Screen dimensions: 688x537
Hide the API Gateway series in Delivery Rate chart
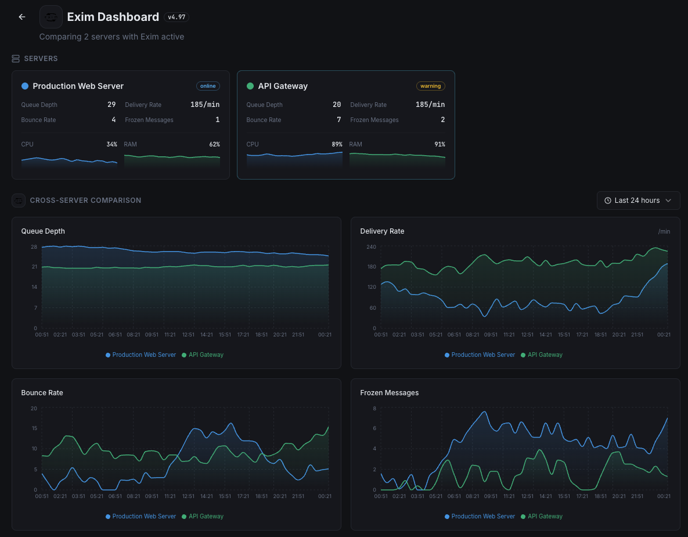tap(541, 355)
